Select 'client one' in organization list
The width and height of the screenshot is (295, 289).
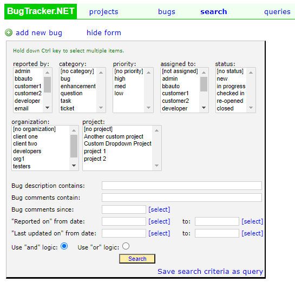click(41, 136)
